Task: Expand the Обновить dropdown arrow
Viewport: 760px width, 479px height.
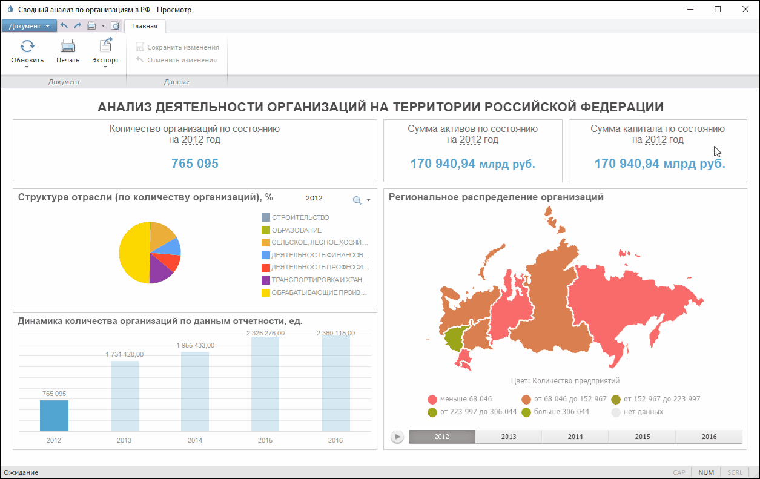Action: (27, 67)
